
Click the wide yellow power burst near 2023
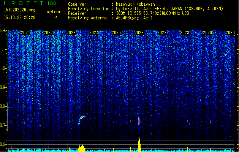click(82, 148)
